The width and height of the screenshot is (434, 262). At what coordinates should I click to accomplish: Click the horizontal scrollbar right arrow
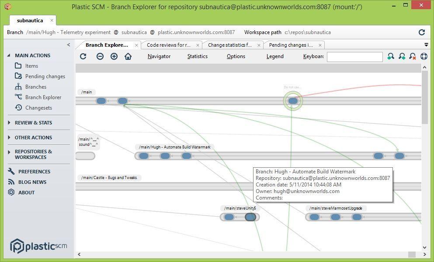(x=424, y=254)
